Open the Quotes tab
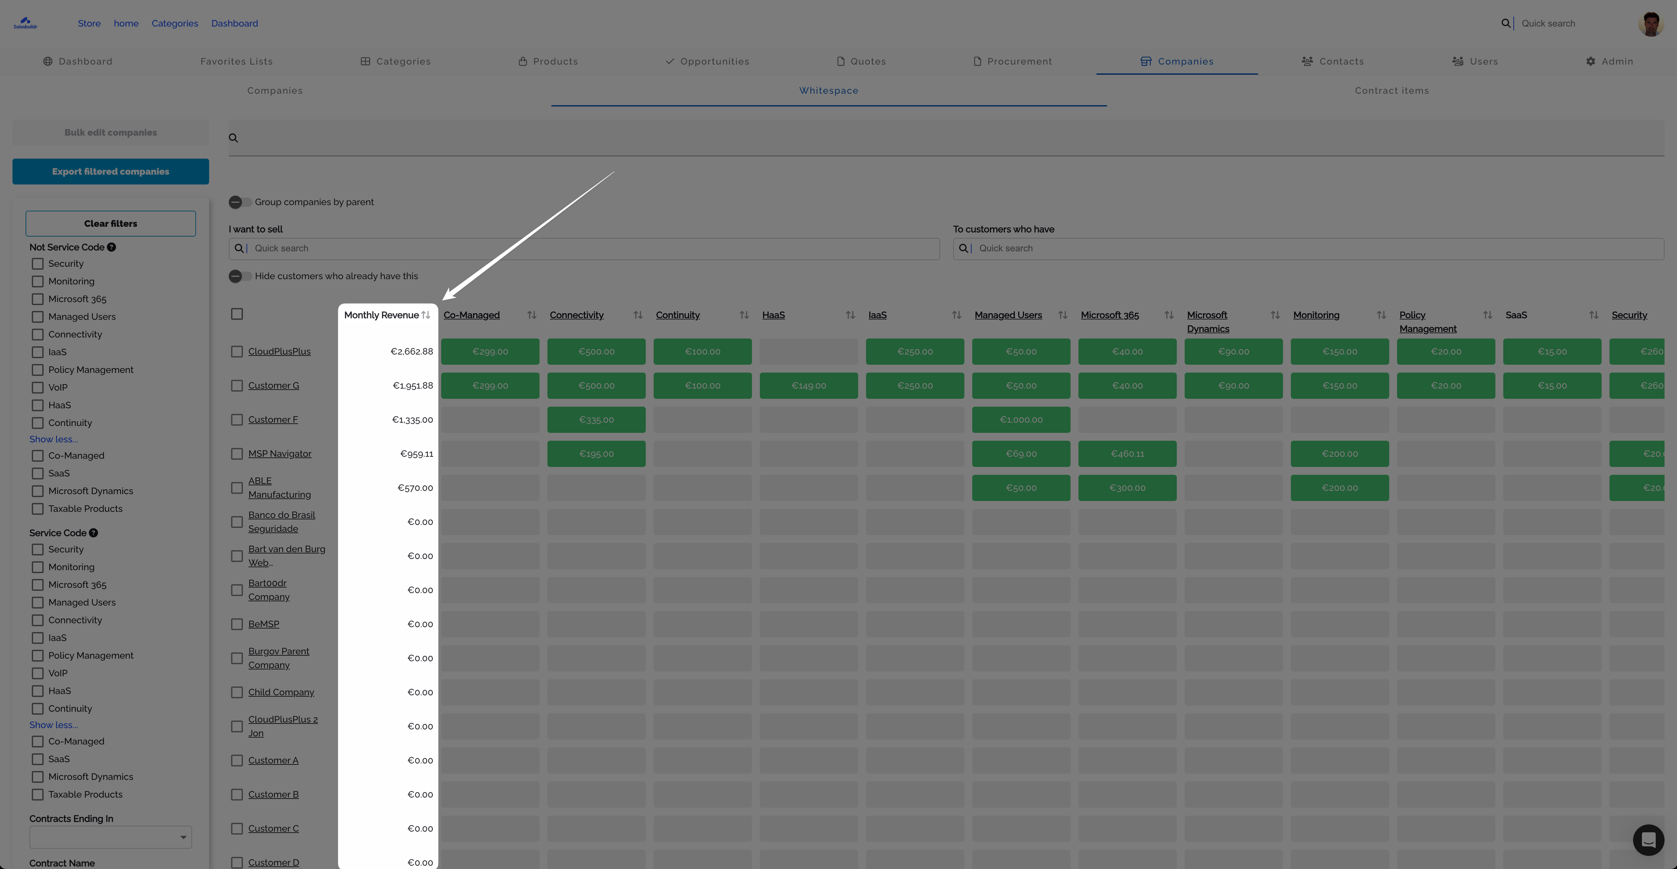 [861, 62]
